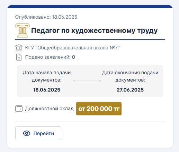
Task: Click the Дата окончания подачи документов label
Action: 130,76
